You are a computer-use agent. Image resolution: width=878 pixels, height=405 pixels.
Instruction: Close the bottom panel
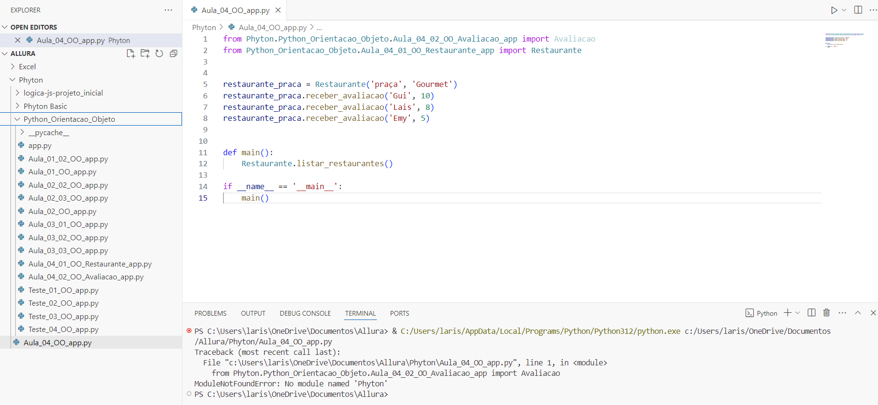pos(873,313)
